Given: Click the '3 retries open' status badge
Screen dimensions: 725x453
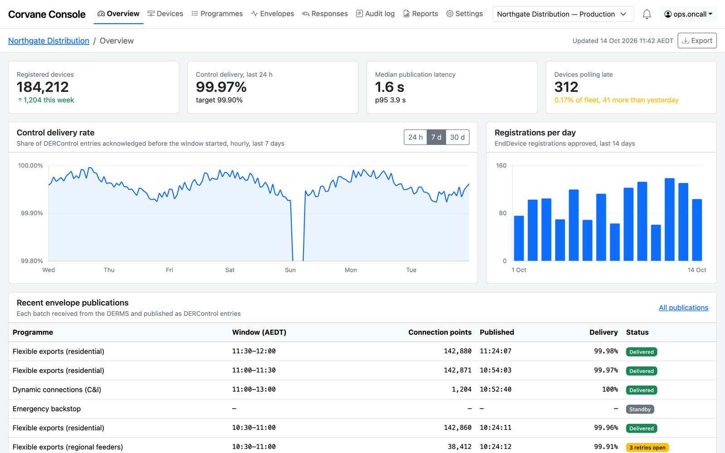Looking at the screenshot, I should 648,448.
